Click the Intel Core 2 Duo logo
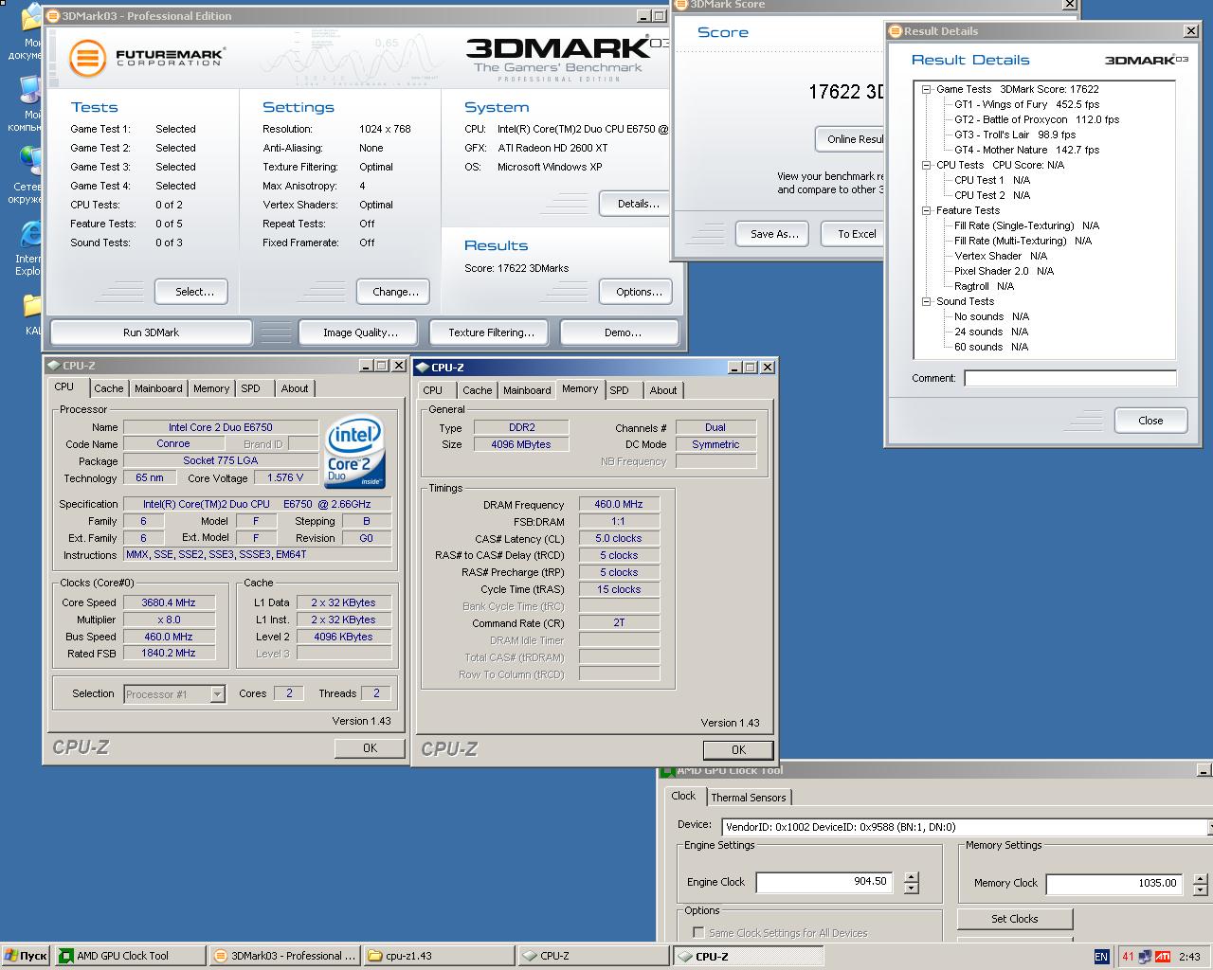This screenshot has width=1213, height=970. (355, 452)
